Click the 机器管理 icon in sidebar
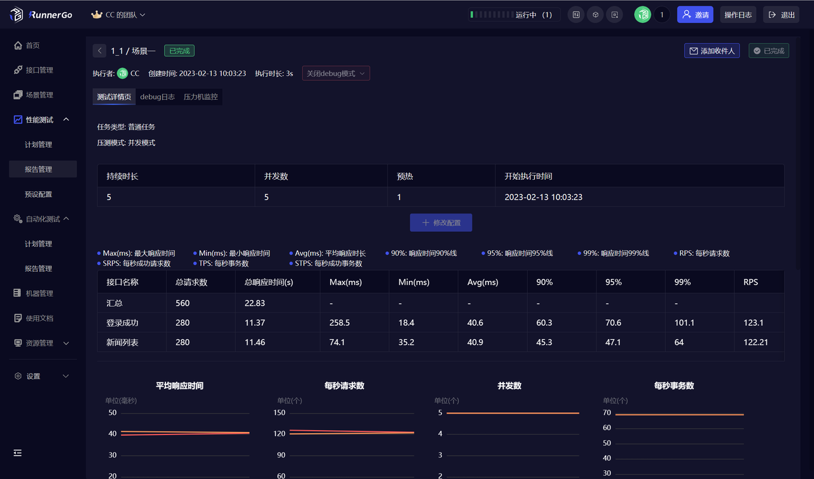The image size is (814, 479). coord(18,293)
